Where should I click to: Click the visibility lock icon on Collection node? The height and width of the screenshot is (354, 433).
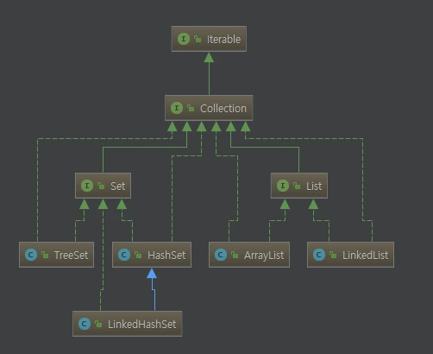coord(191,108)
